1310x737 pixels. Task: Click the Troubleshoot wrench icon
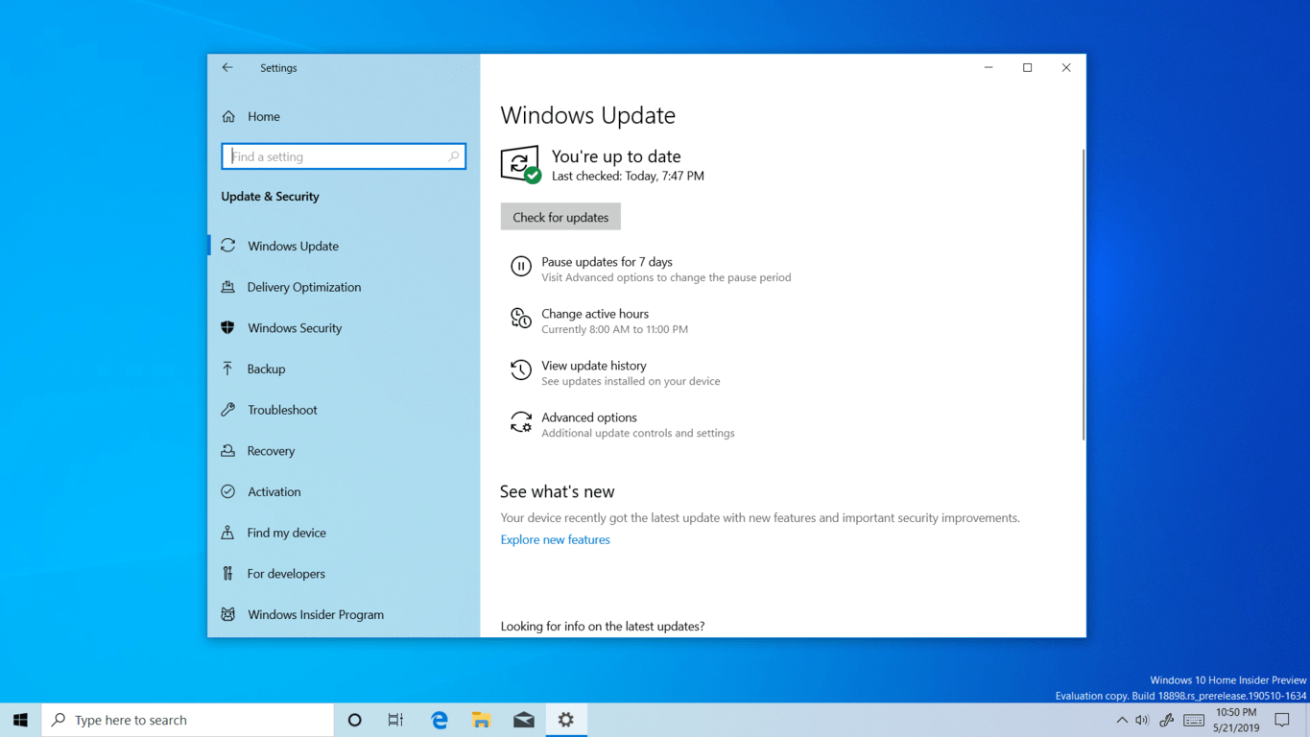228,410
